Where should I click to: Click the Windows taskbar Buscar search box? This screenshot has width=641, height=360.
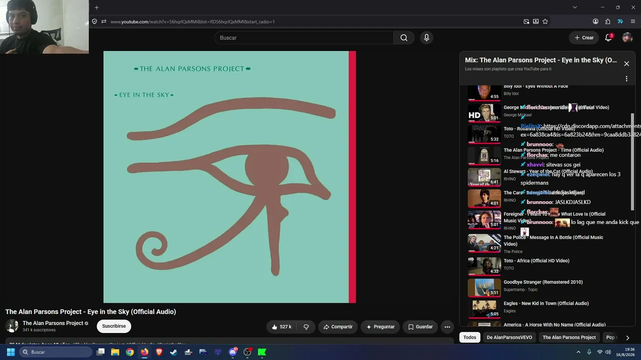tap(55, 352)
